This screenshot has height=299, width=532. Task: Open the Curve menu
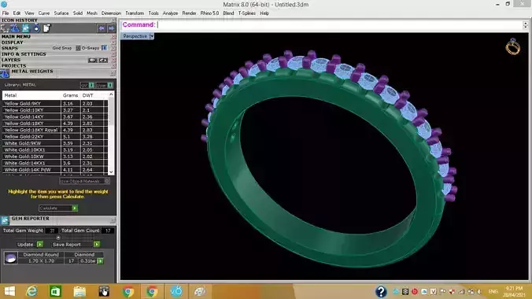click(44, 13)
